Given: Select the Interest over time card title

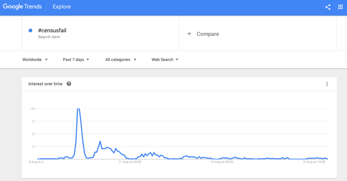Looking at the screenshot, I should (x=45, y=84).
